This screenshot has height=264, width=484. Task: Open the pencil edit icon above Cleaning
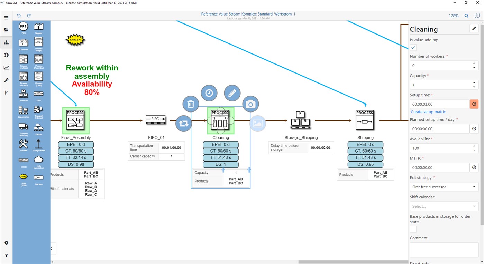tap(232, 93)
